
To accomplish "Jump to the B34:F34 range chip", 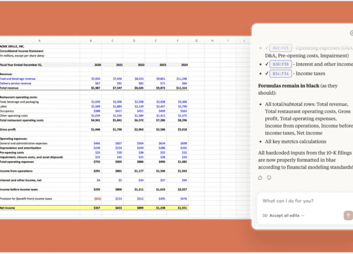I will tap(281, 73).
